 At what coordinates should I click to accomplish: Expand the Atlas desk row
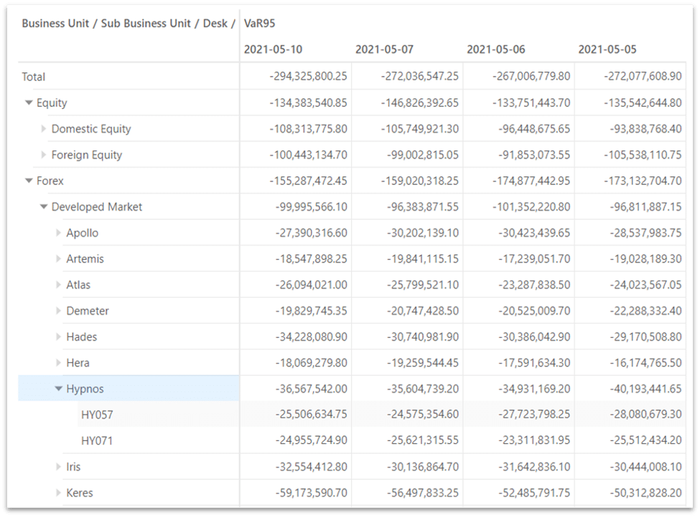[59, 285]
